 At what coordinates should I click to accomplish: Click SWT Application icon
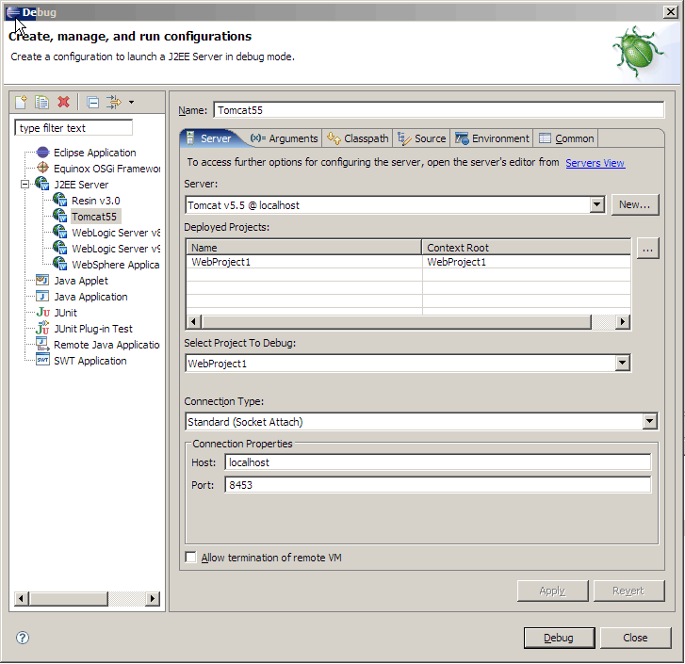point(42,360)
